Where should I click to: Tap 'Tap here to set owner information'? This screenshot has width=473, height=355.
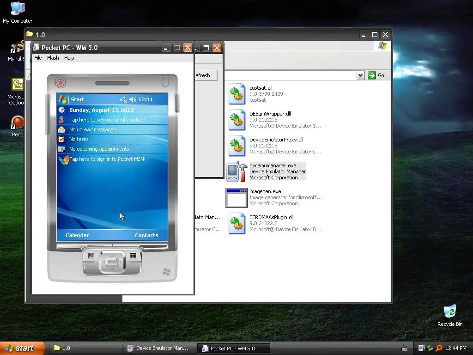click(x=107, y=120)
